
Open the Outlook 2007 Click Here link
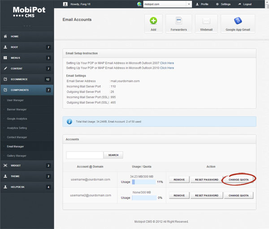[167, 63]
